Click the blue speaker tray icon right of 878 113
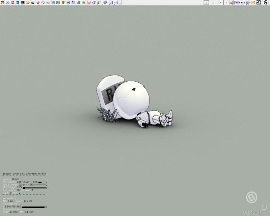Screen dimensions: 270x216 248,2
